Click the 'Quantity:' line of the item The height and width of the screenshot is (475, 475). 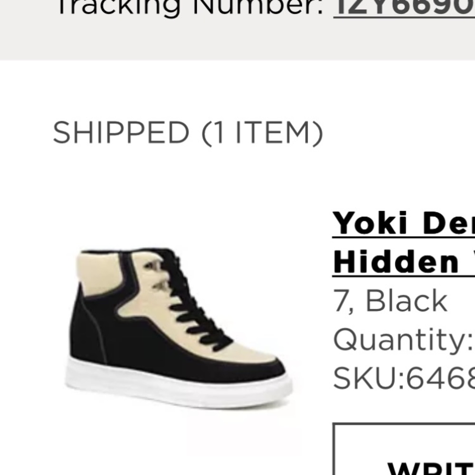click(x=403, y=341)
